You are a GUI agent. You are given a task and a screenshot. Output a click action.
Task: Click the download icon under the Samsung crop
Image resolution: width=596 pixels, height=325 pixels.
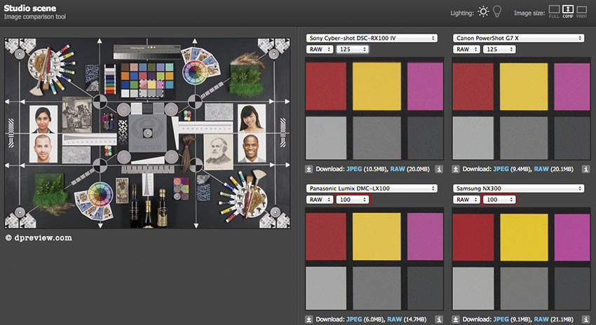pyautogui.click(x=456, y=319)
